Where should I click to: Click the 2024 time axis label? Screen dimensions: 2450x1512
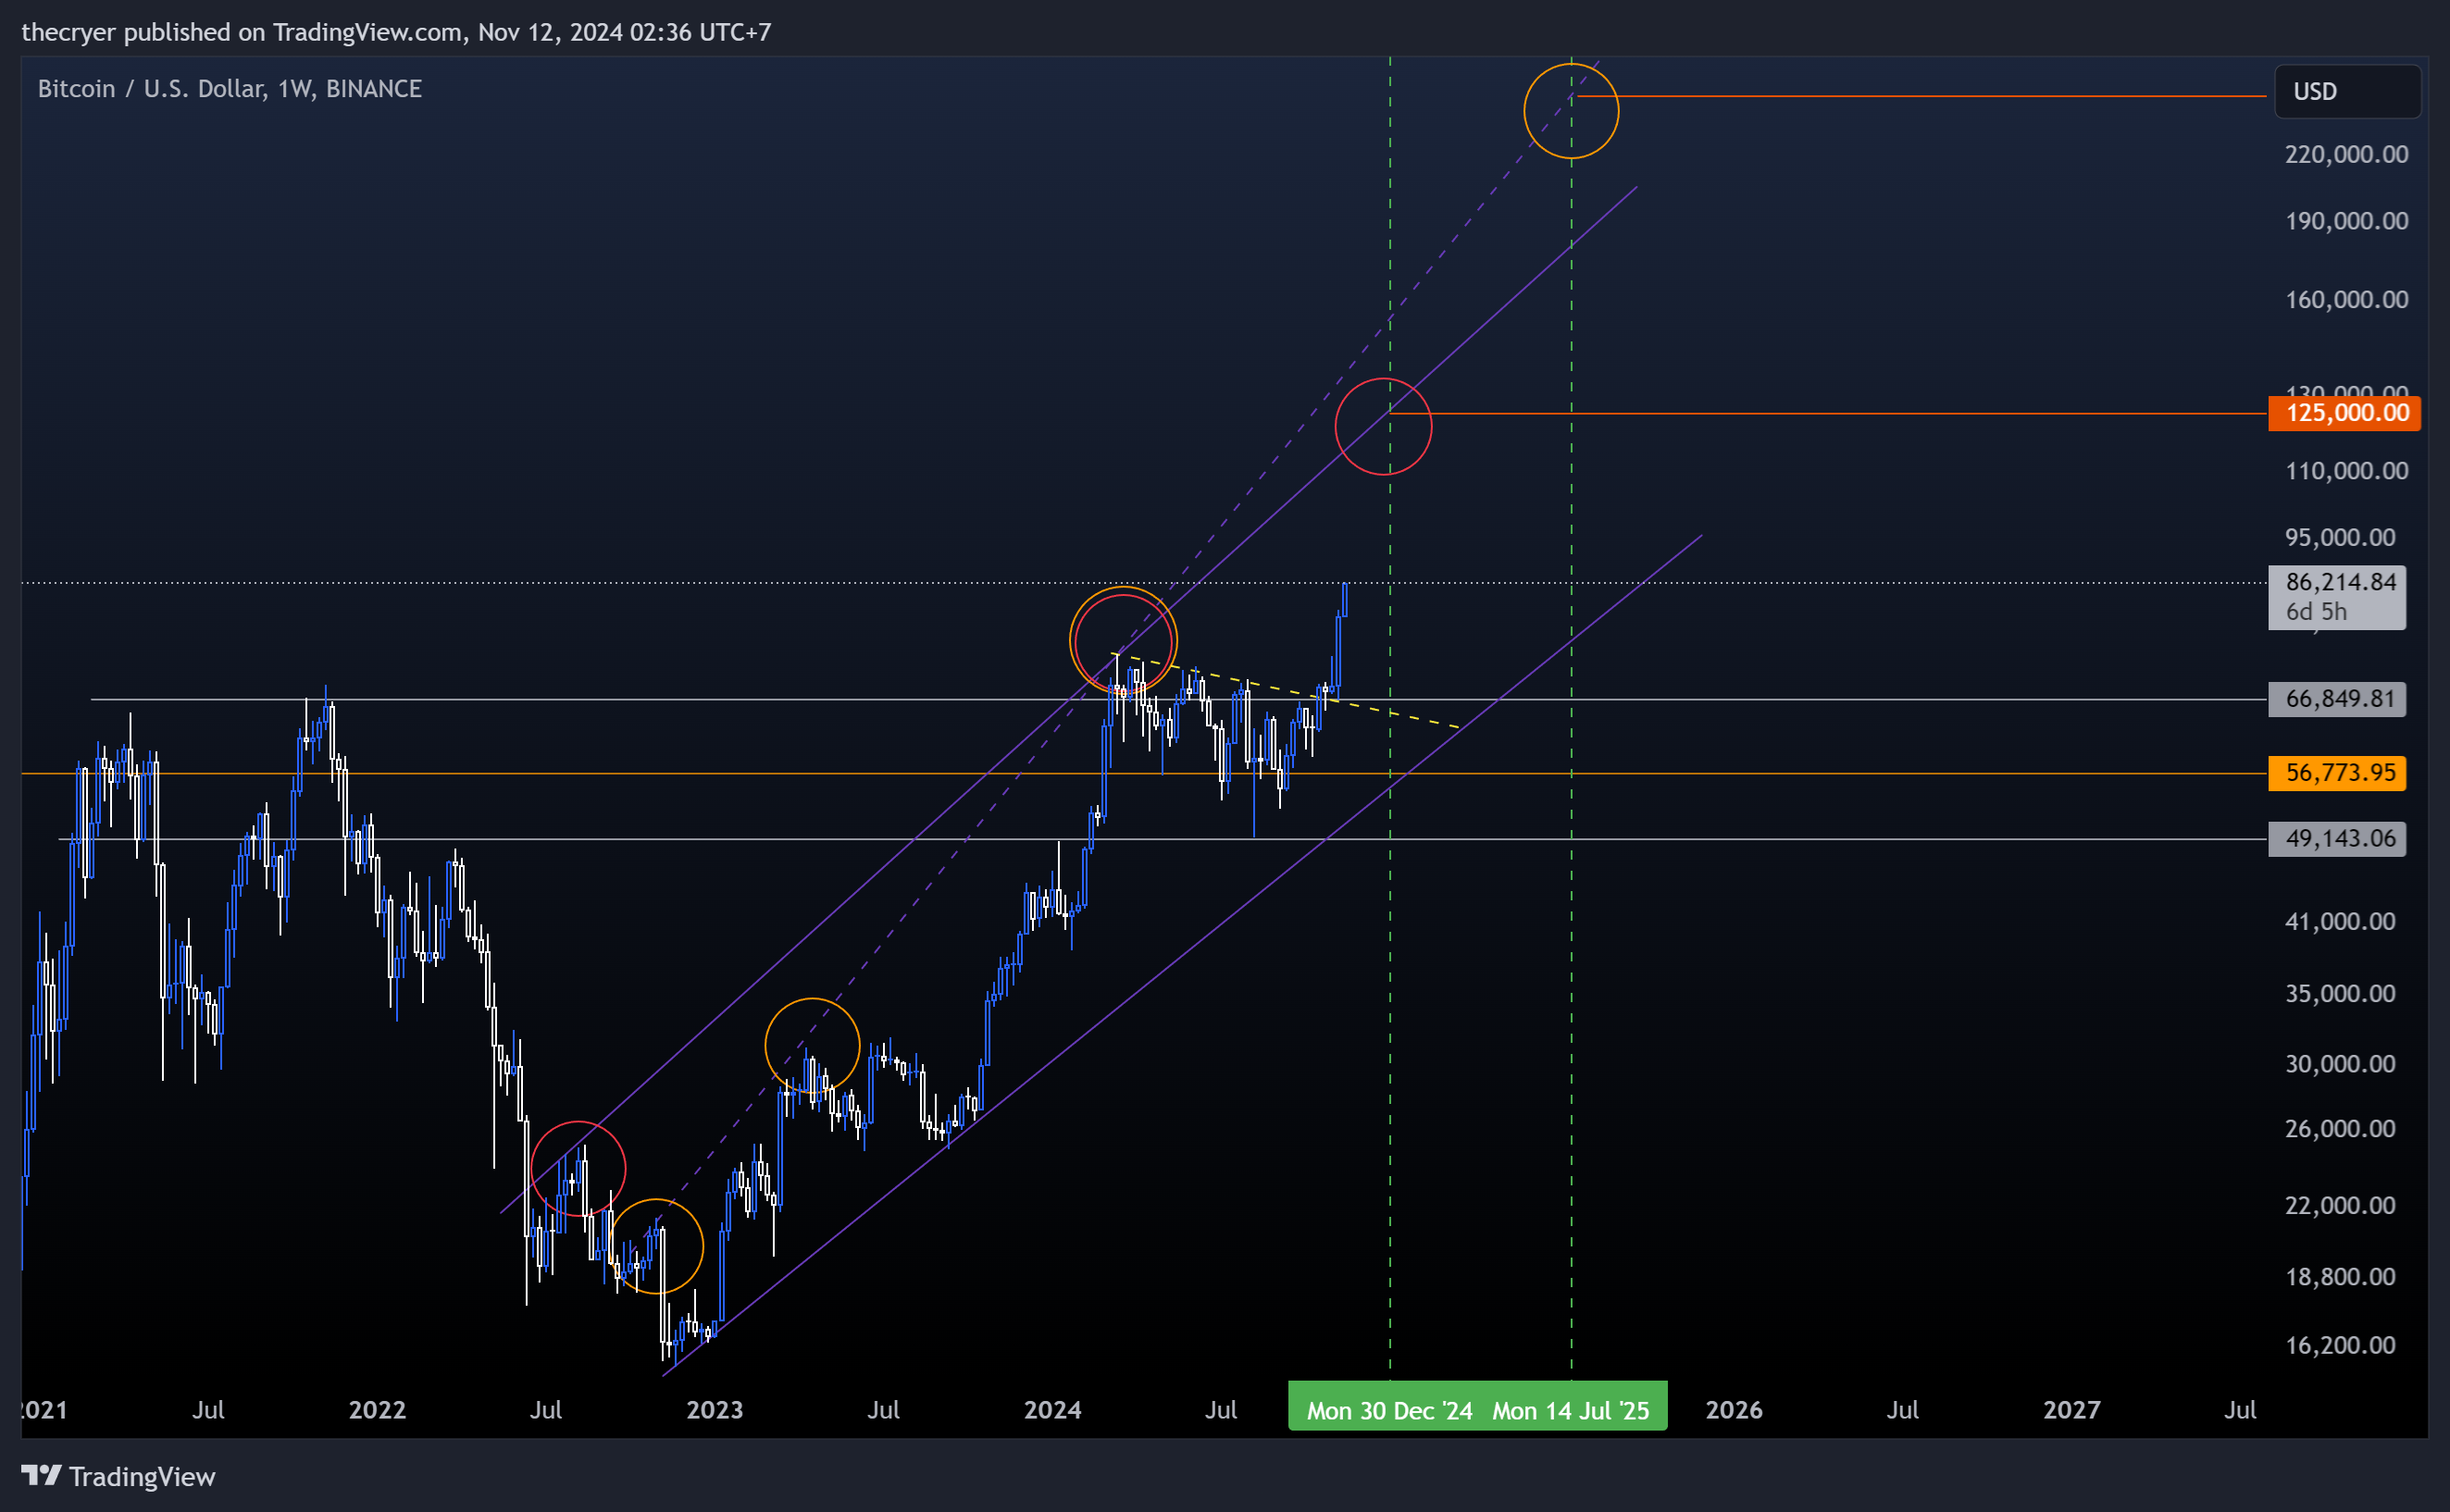click(x=1053, y=1411)
